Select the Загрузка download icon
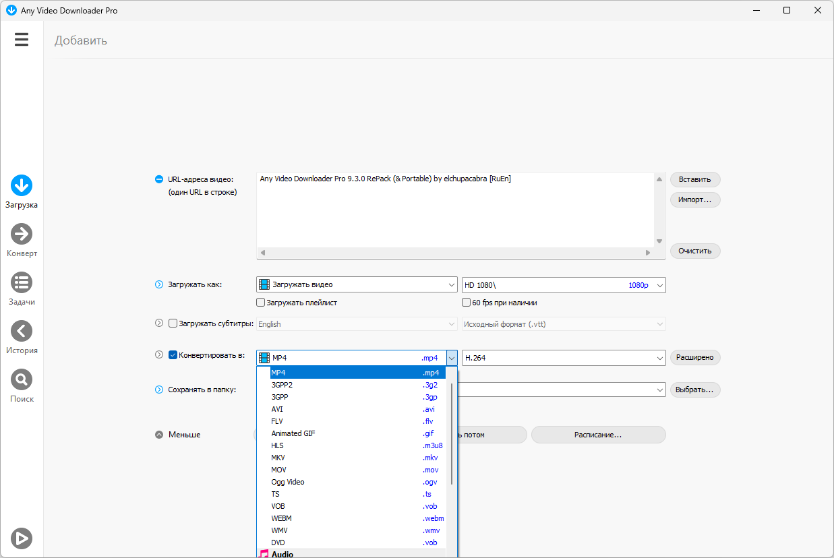Viewport: 834px width, 558px height. [22, 185]
